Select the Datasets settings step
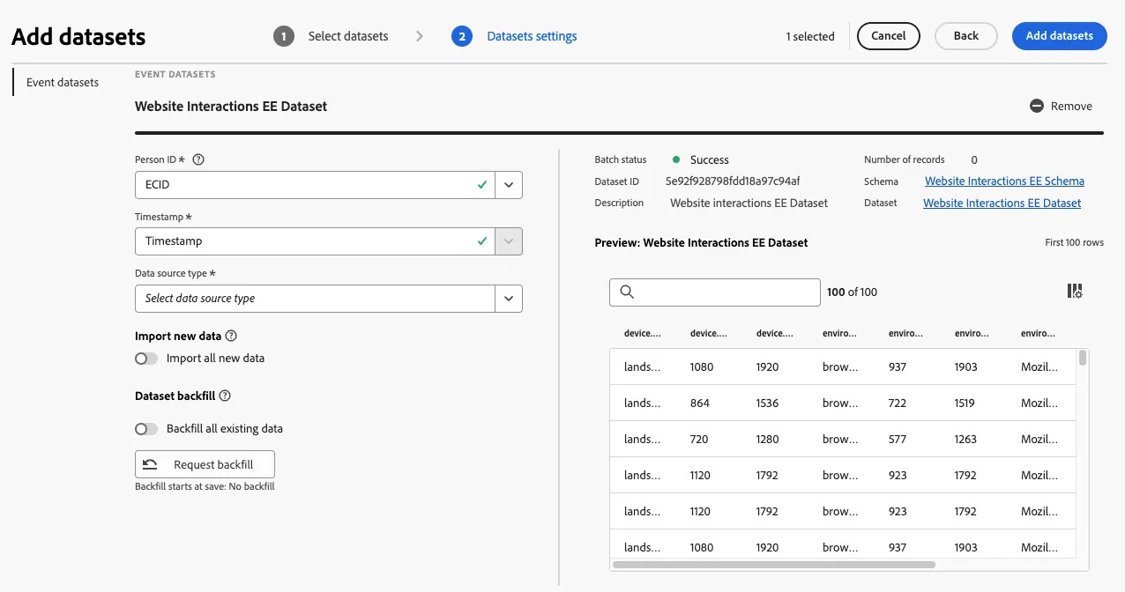This screenshot has height=592, width=1125. [514, 36]
